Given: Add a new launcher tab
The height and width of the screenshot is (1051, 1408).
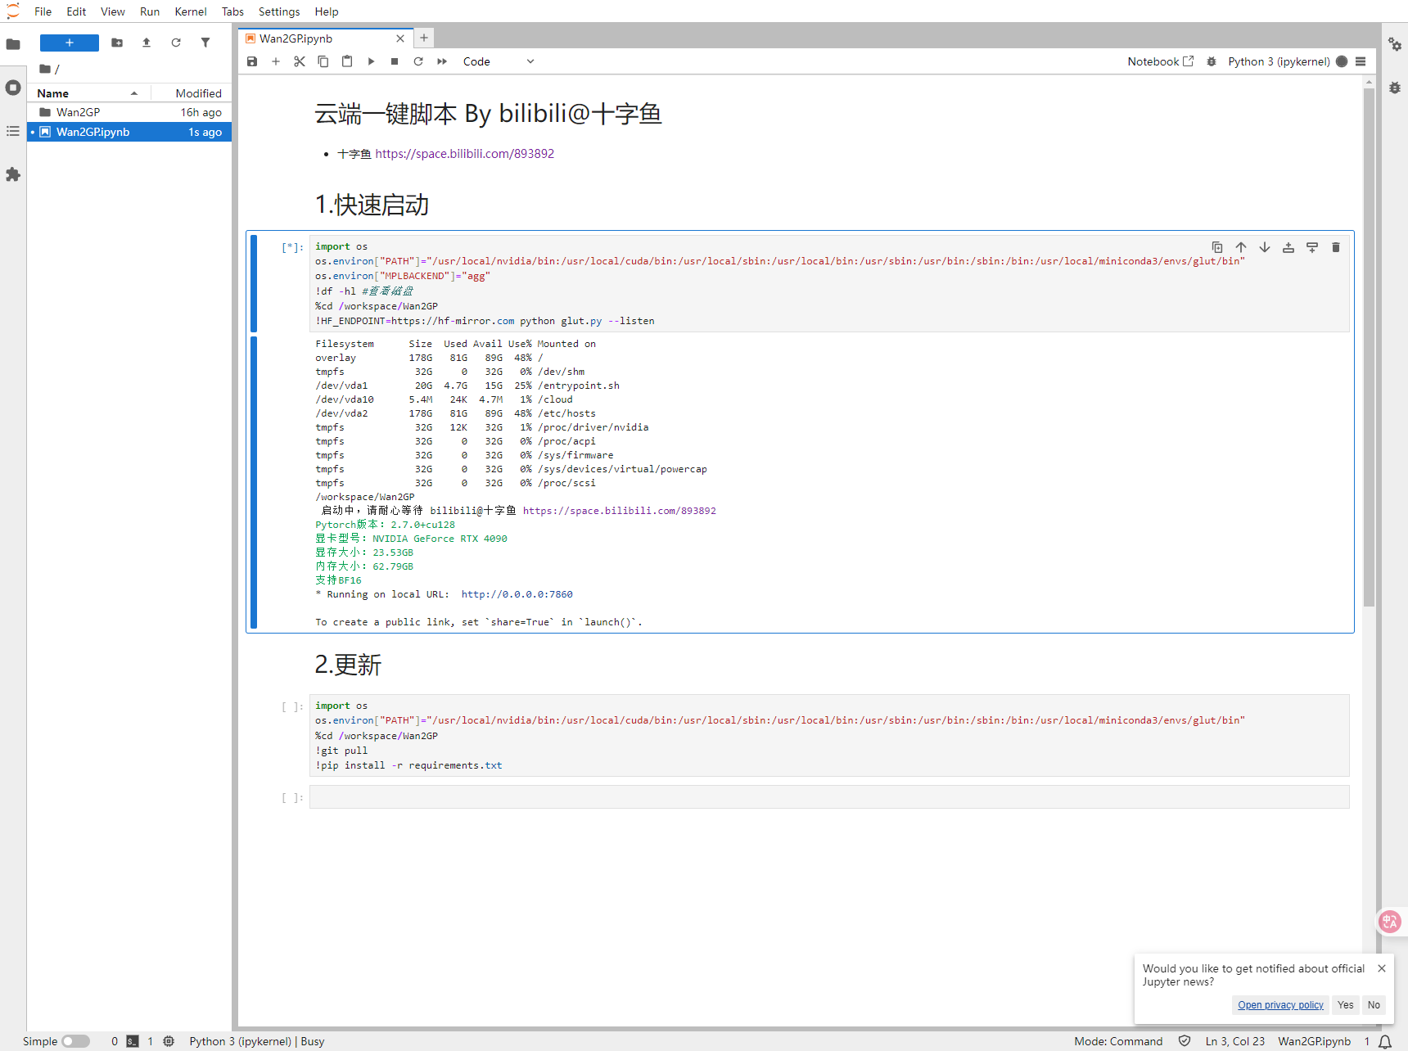Looking at the screenshot, I should [x=424, y=38].
